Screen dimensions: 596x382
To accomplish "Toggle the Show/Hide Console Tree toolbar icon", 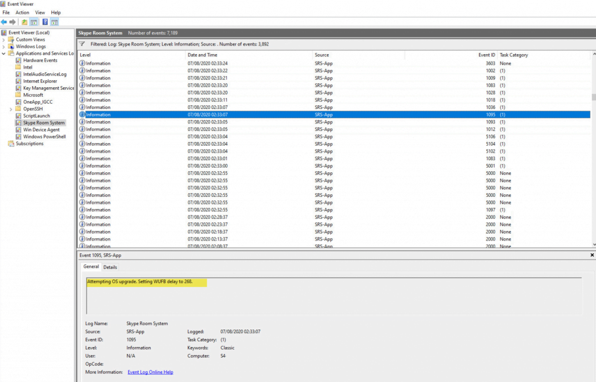I will click(x=34, y=22).
